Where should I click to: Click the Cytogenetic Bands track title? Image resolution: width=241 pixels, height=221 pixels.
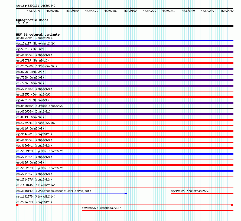pyautogui.click(x=32, y=20)
